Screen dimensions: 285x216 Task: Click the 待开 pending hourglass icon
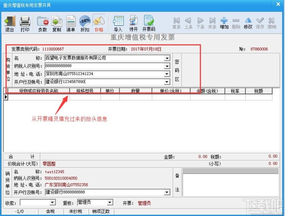click(x=133, y=21)
